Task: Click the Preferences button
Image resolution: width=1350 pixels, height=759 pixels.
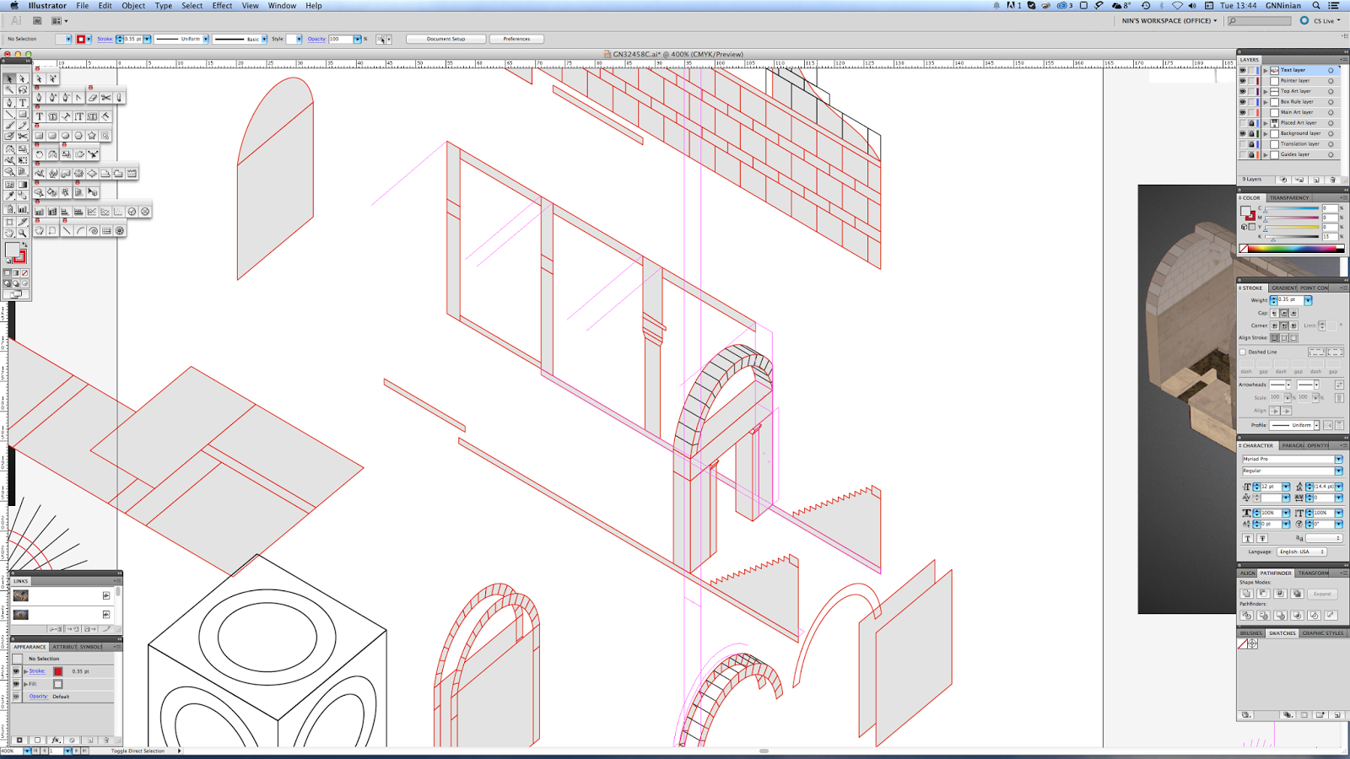Action: point(516,39)
